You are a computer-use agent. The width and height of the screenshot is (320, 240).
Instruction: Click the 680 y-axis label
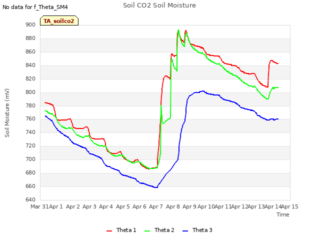pos(30,172)
